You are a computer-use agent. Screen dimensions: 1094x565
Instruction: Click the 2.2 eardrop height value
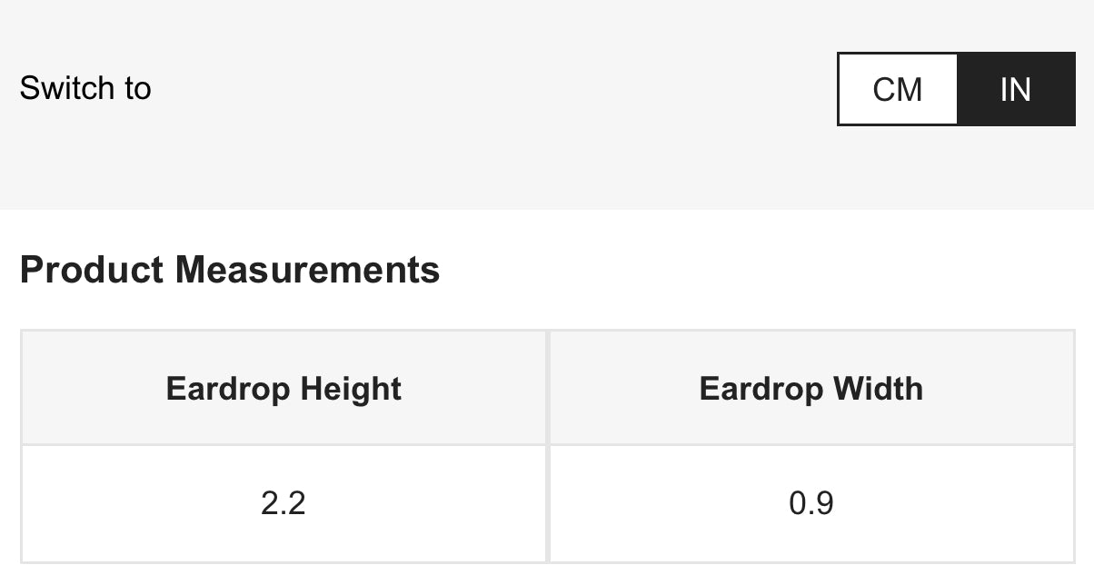point(283,502)
